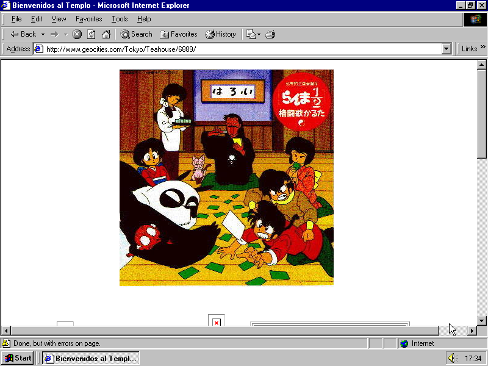488x366 pixels.
Task: Go back with the Back button
Action: point(23,34)
